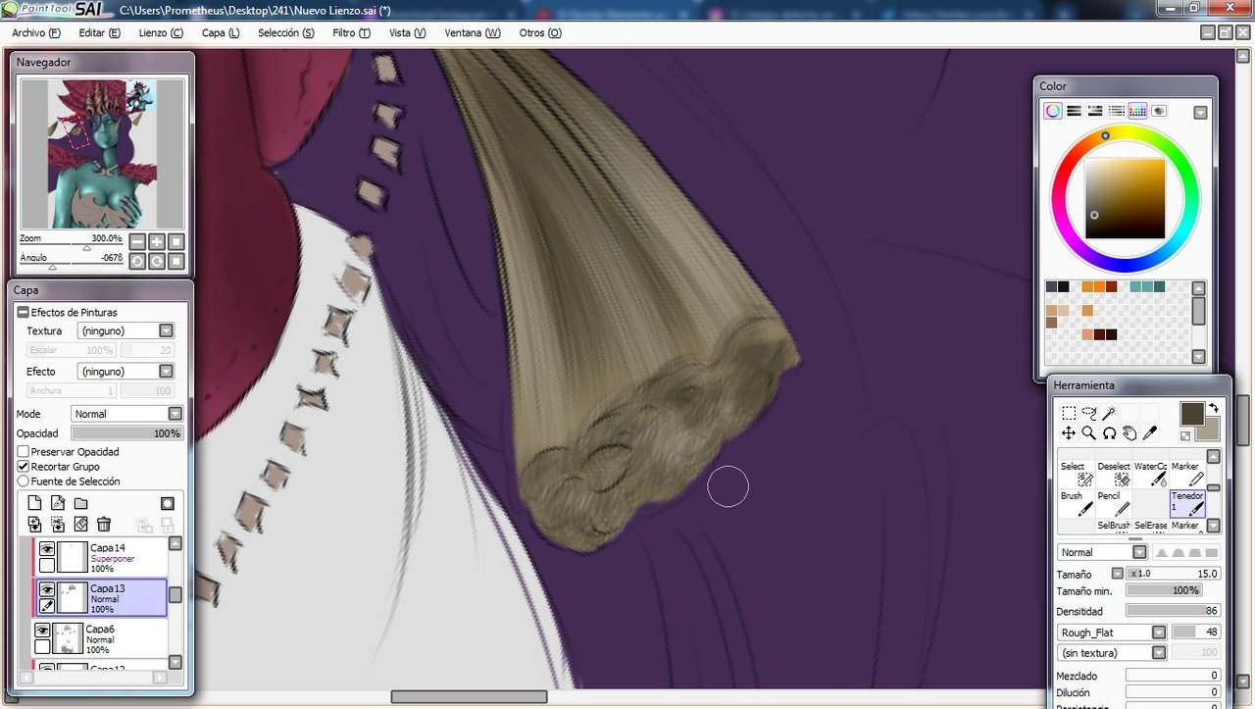Choose the Marker tool in first row

[x=1187, y=474]
